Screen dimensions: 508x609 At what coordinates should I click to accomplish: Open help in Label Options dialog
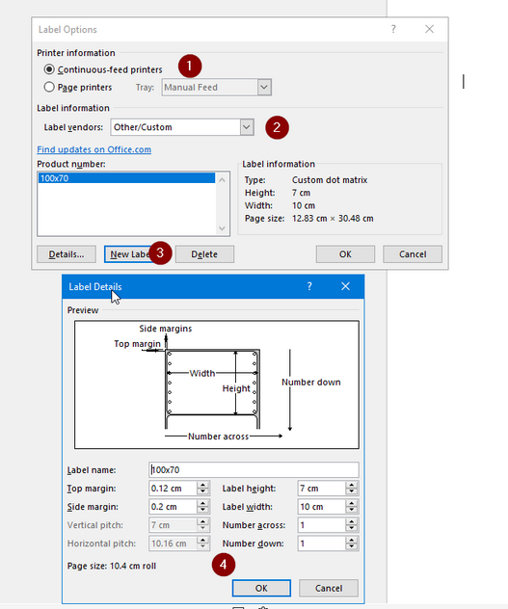[393, 29]
